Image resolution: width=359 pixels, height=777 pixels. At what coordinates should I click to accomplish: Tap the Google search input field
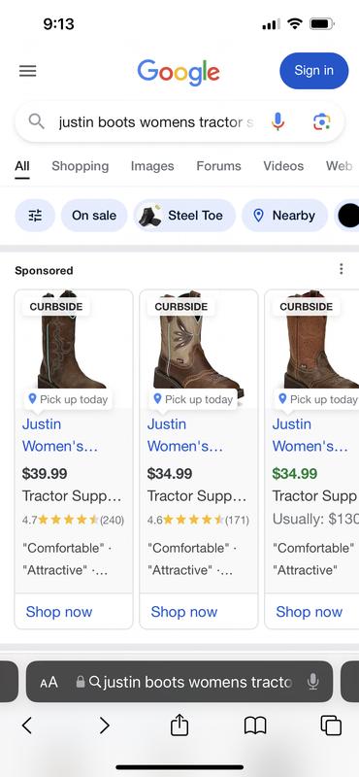tap(156, 122)
